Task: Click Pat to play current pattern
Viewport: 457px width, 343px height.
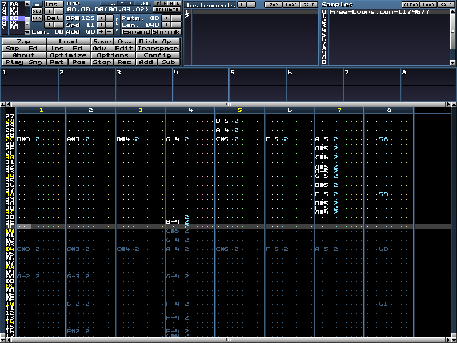Action: pyautogui.click(x=57, y=62)
